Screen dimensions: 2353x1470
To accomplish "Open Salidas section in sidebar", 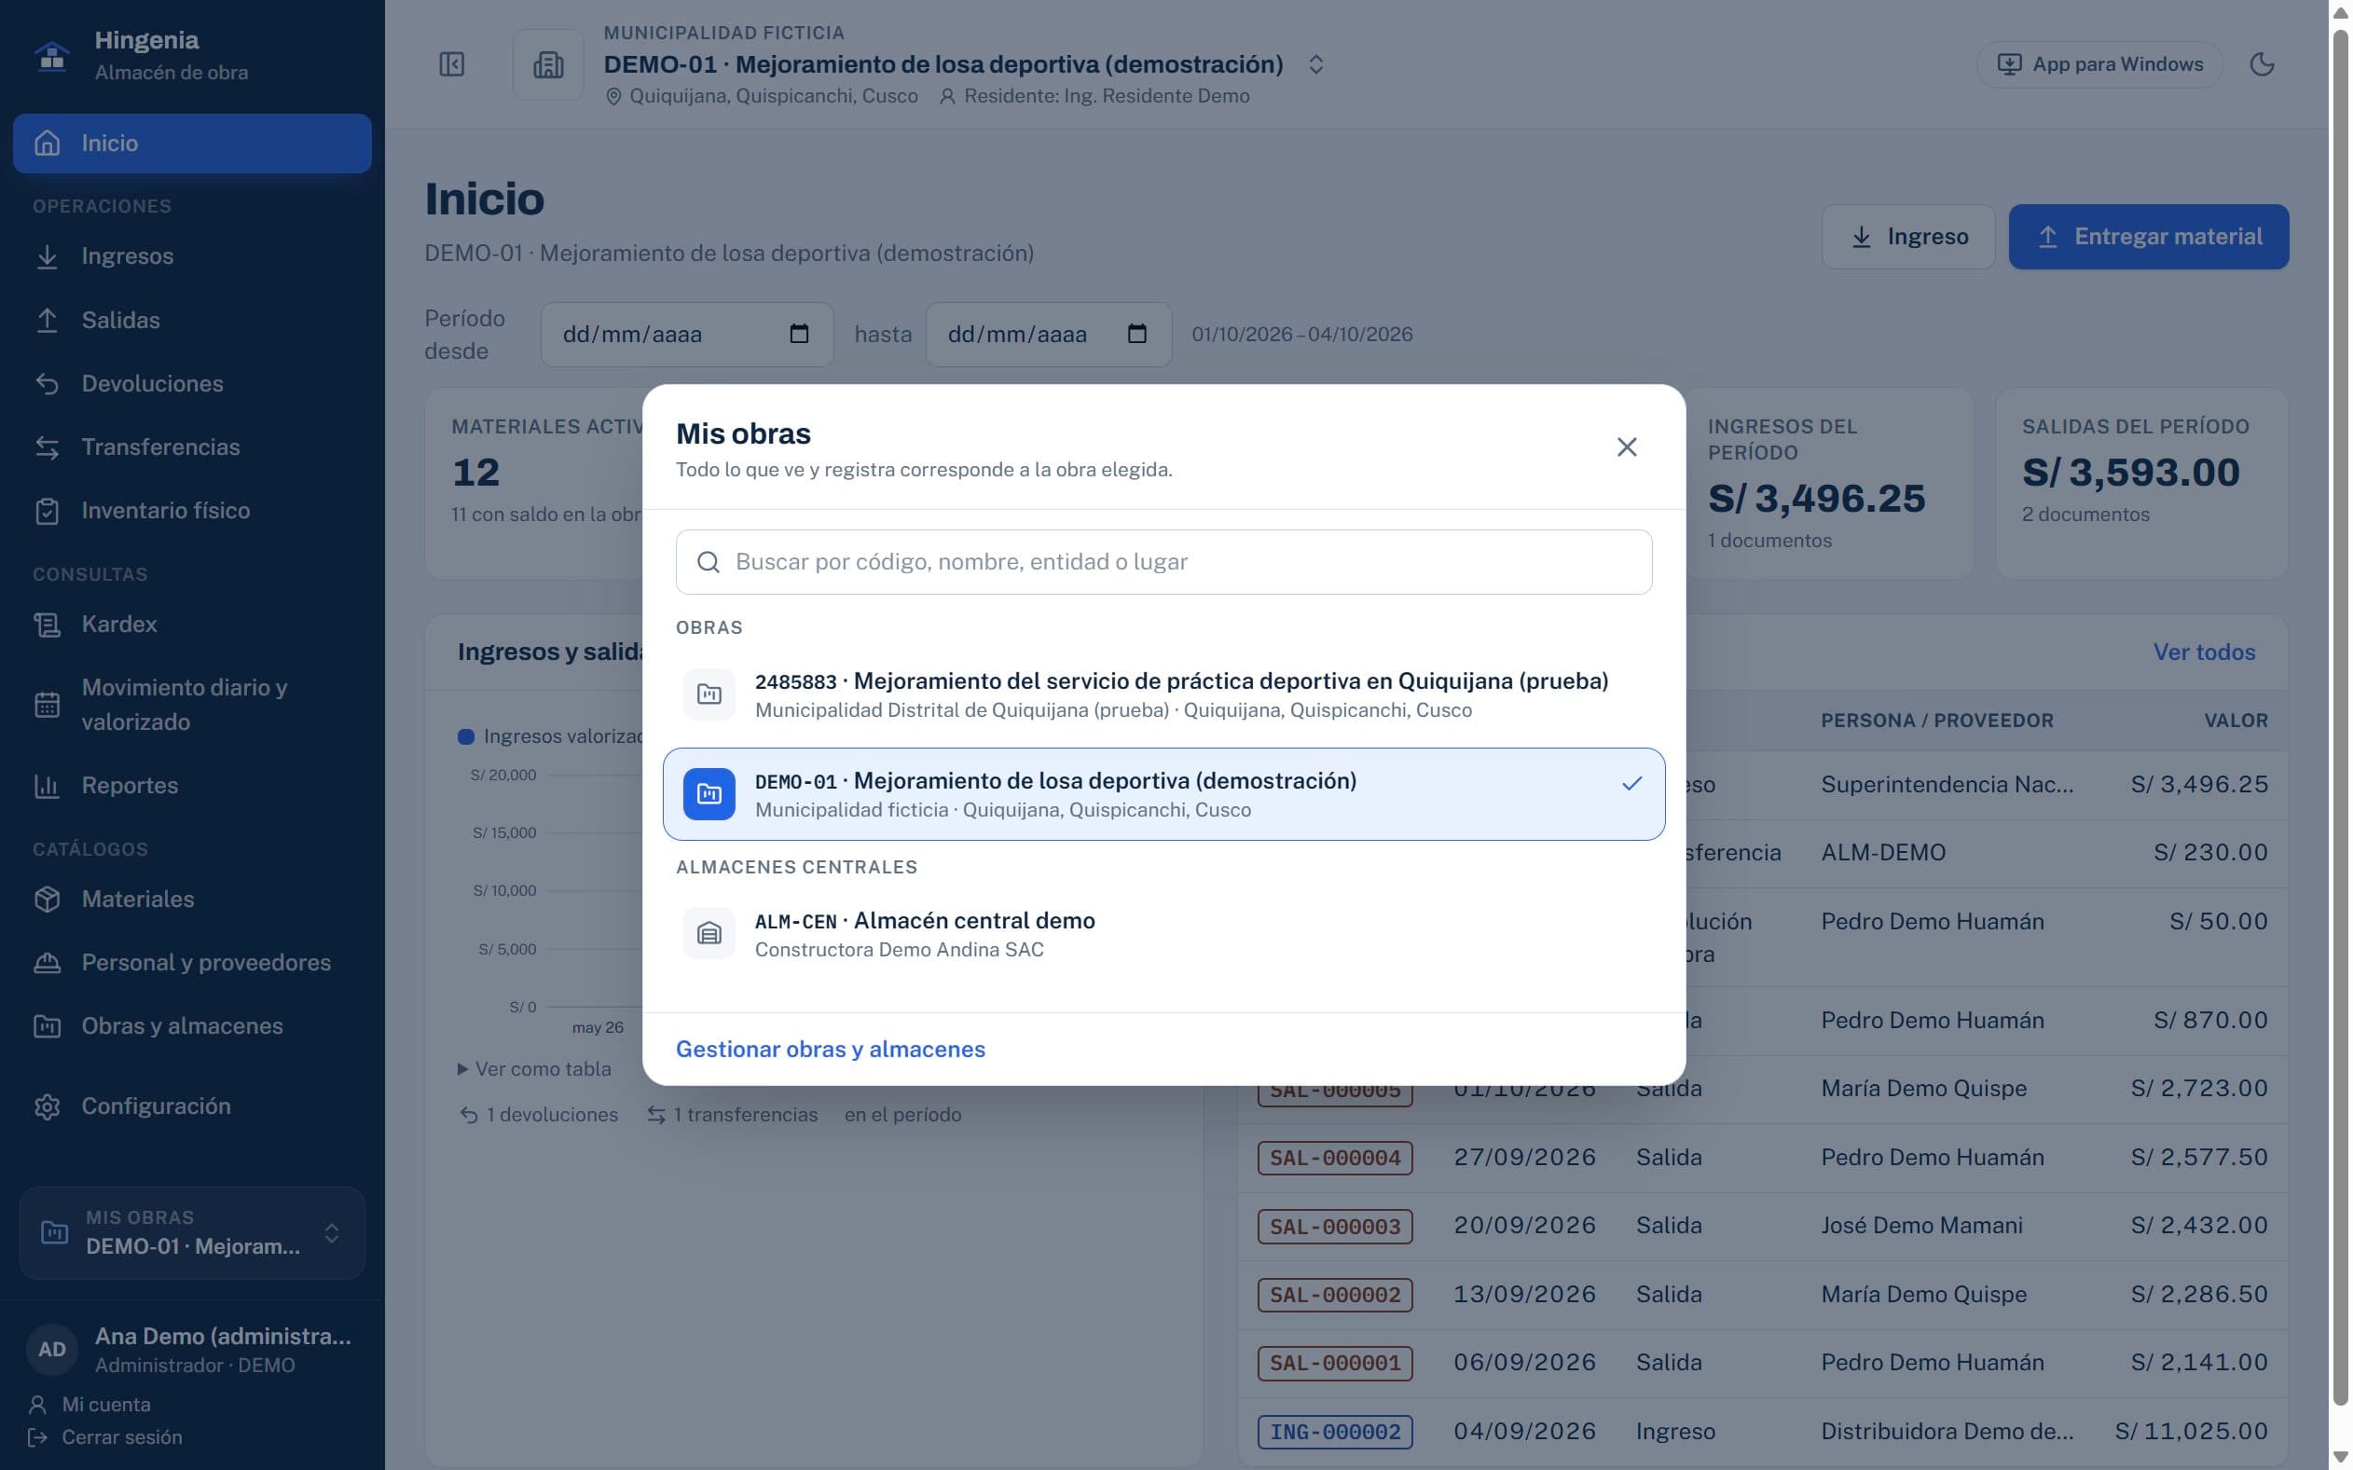I will (x=193, y=320).
